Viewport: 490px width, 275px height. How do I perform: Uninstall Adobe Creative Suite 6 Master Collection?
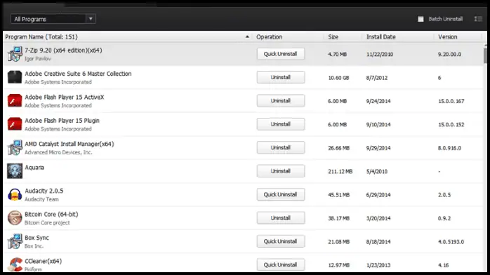click(x=281, y=77)
